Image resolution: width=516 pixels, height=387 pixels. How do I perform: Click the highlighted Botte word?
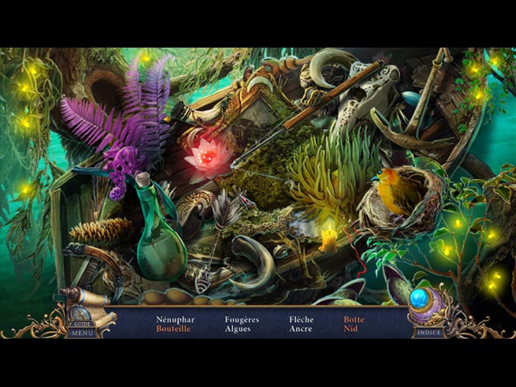pos(353,319)
